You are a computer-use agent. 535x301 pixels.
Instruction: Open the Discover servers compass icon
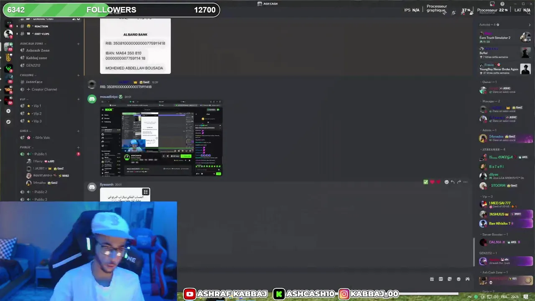click(8, 122)
